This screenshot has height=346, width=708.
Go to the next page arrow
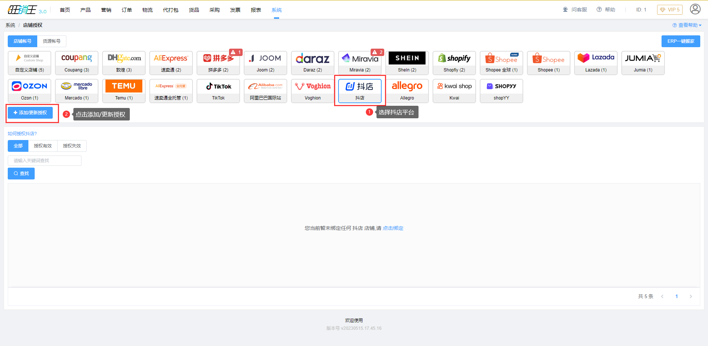point(691,297)
